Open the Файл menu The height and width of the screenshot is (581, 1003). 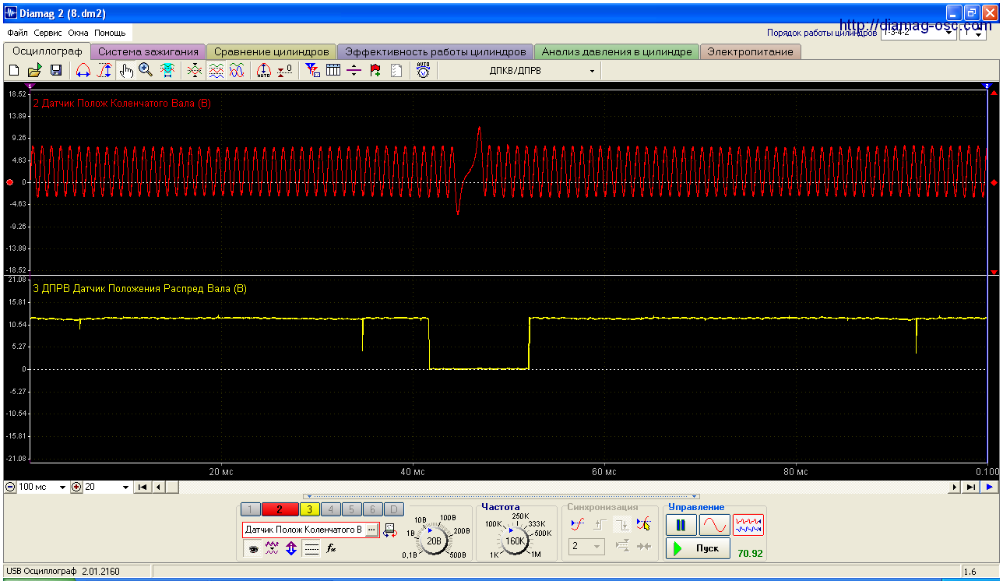coord(17,33)
